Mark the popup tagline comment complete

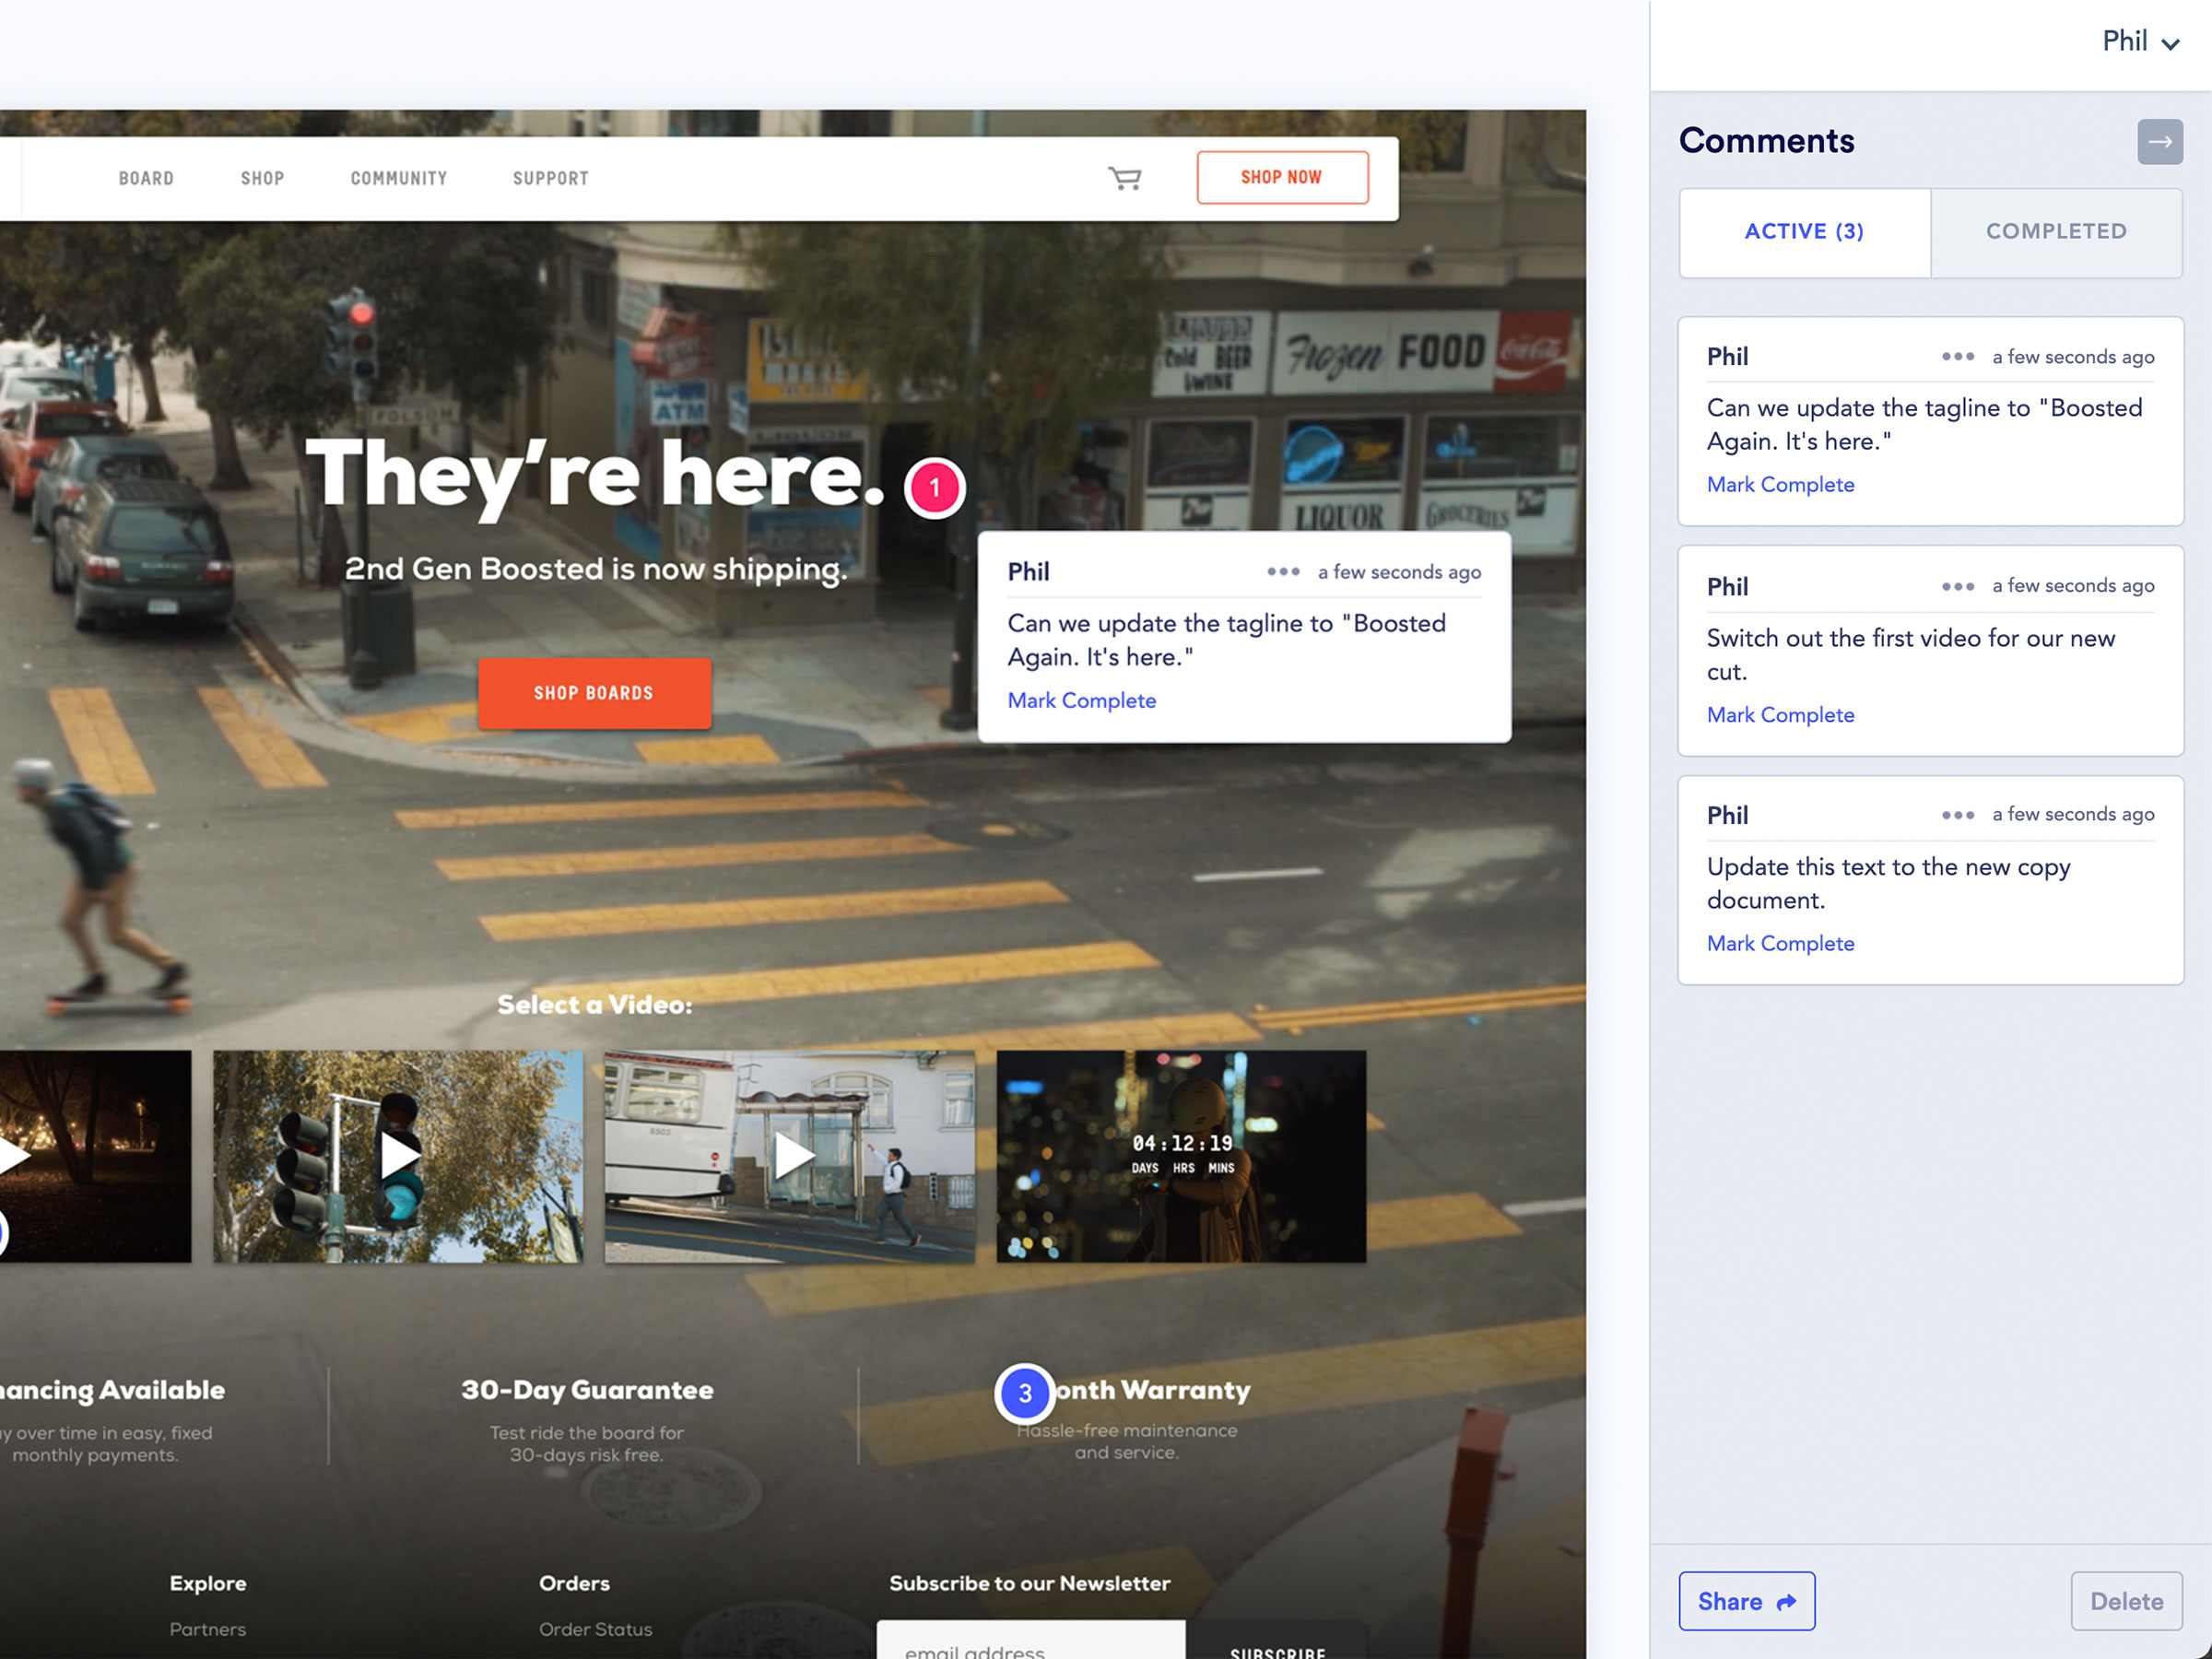1081,700
